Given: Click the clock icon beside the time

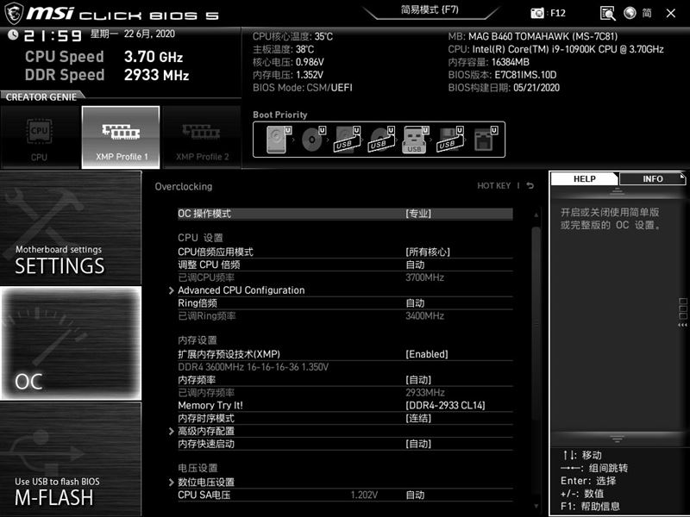Looking at the screenshot, I should 13,34.
